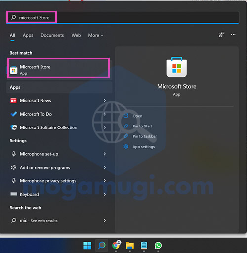247x253 pixels.
Task: Click the Microsoft News app icon
Action: [13, 100]
